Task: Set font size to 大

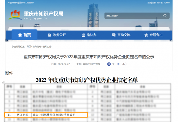Action: coord(113,64)
